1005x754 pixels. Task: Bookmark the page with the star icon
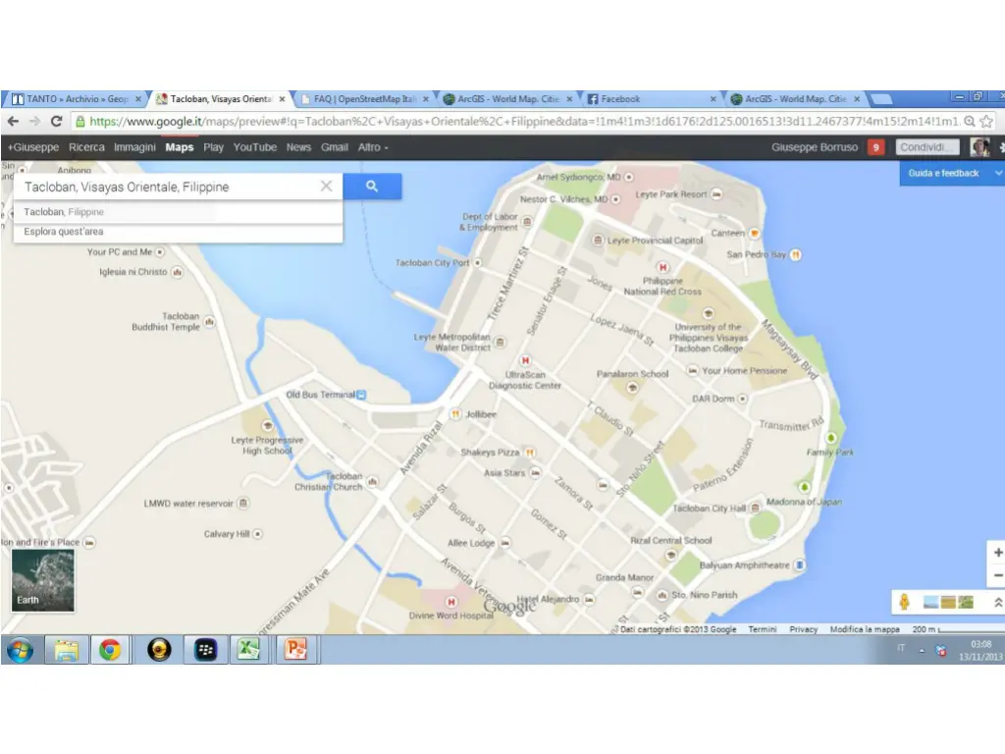(x=986, y=121)
